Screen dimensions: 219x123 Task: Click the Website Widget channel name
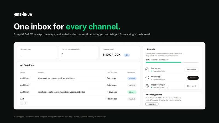click(158, 85)
